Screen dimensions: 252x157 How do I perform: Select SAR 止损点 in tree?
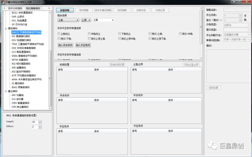click(x=18, y=17)
